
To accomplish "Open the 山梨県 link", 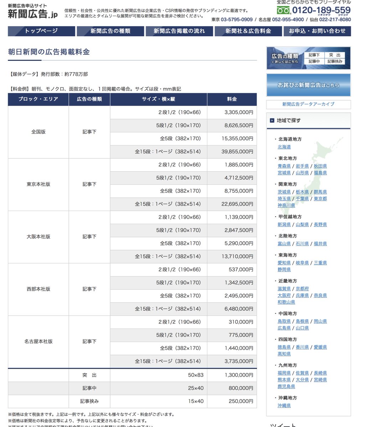I will pos(303,225).
